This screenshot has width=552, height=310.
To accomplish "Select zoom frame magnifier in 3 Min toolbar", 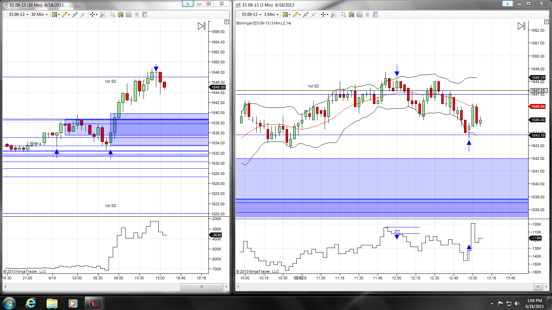I will [x=333, y=14].
